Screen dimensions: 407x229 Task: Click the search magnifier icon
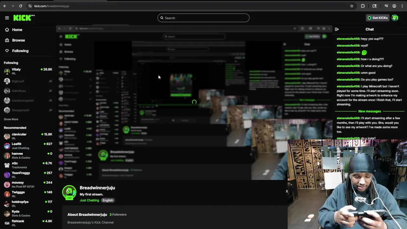tap(162, 18)
